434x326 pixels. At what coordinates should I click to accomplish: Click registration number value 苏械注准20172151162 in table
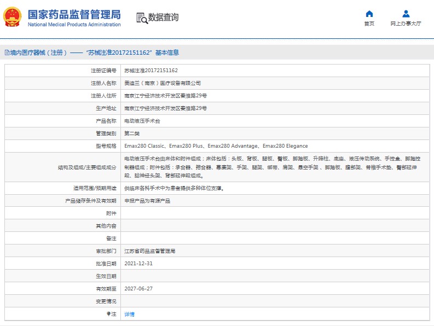(x=151, y=71)
